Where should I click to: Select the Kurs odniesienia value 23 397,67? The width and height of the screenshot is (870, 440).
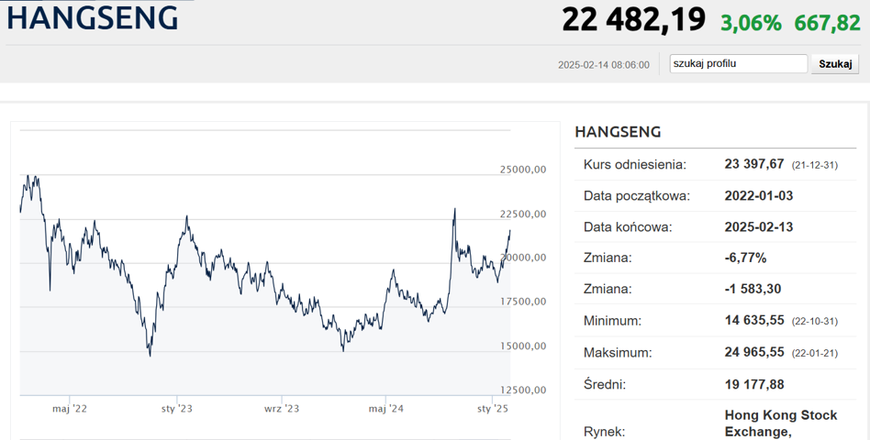[x=754, y=164]
